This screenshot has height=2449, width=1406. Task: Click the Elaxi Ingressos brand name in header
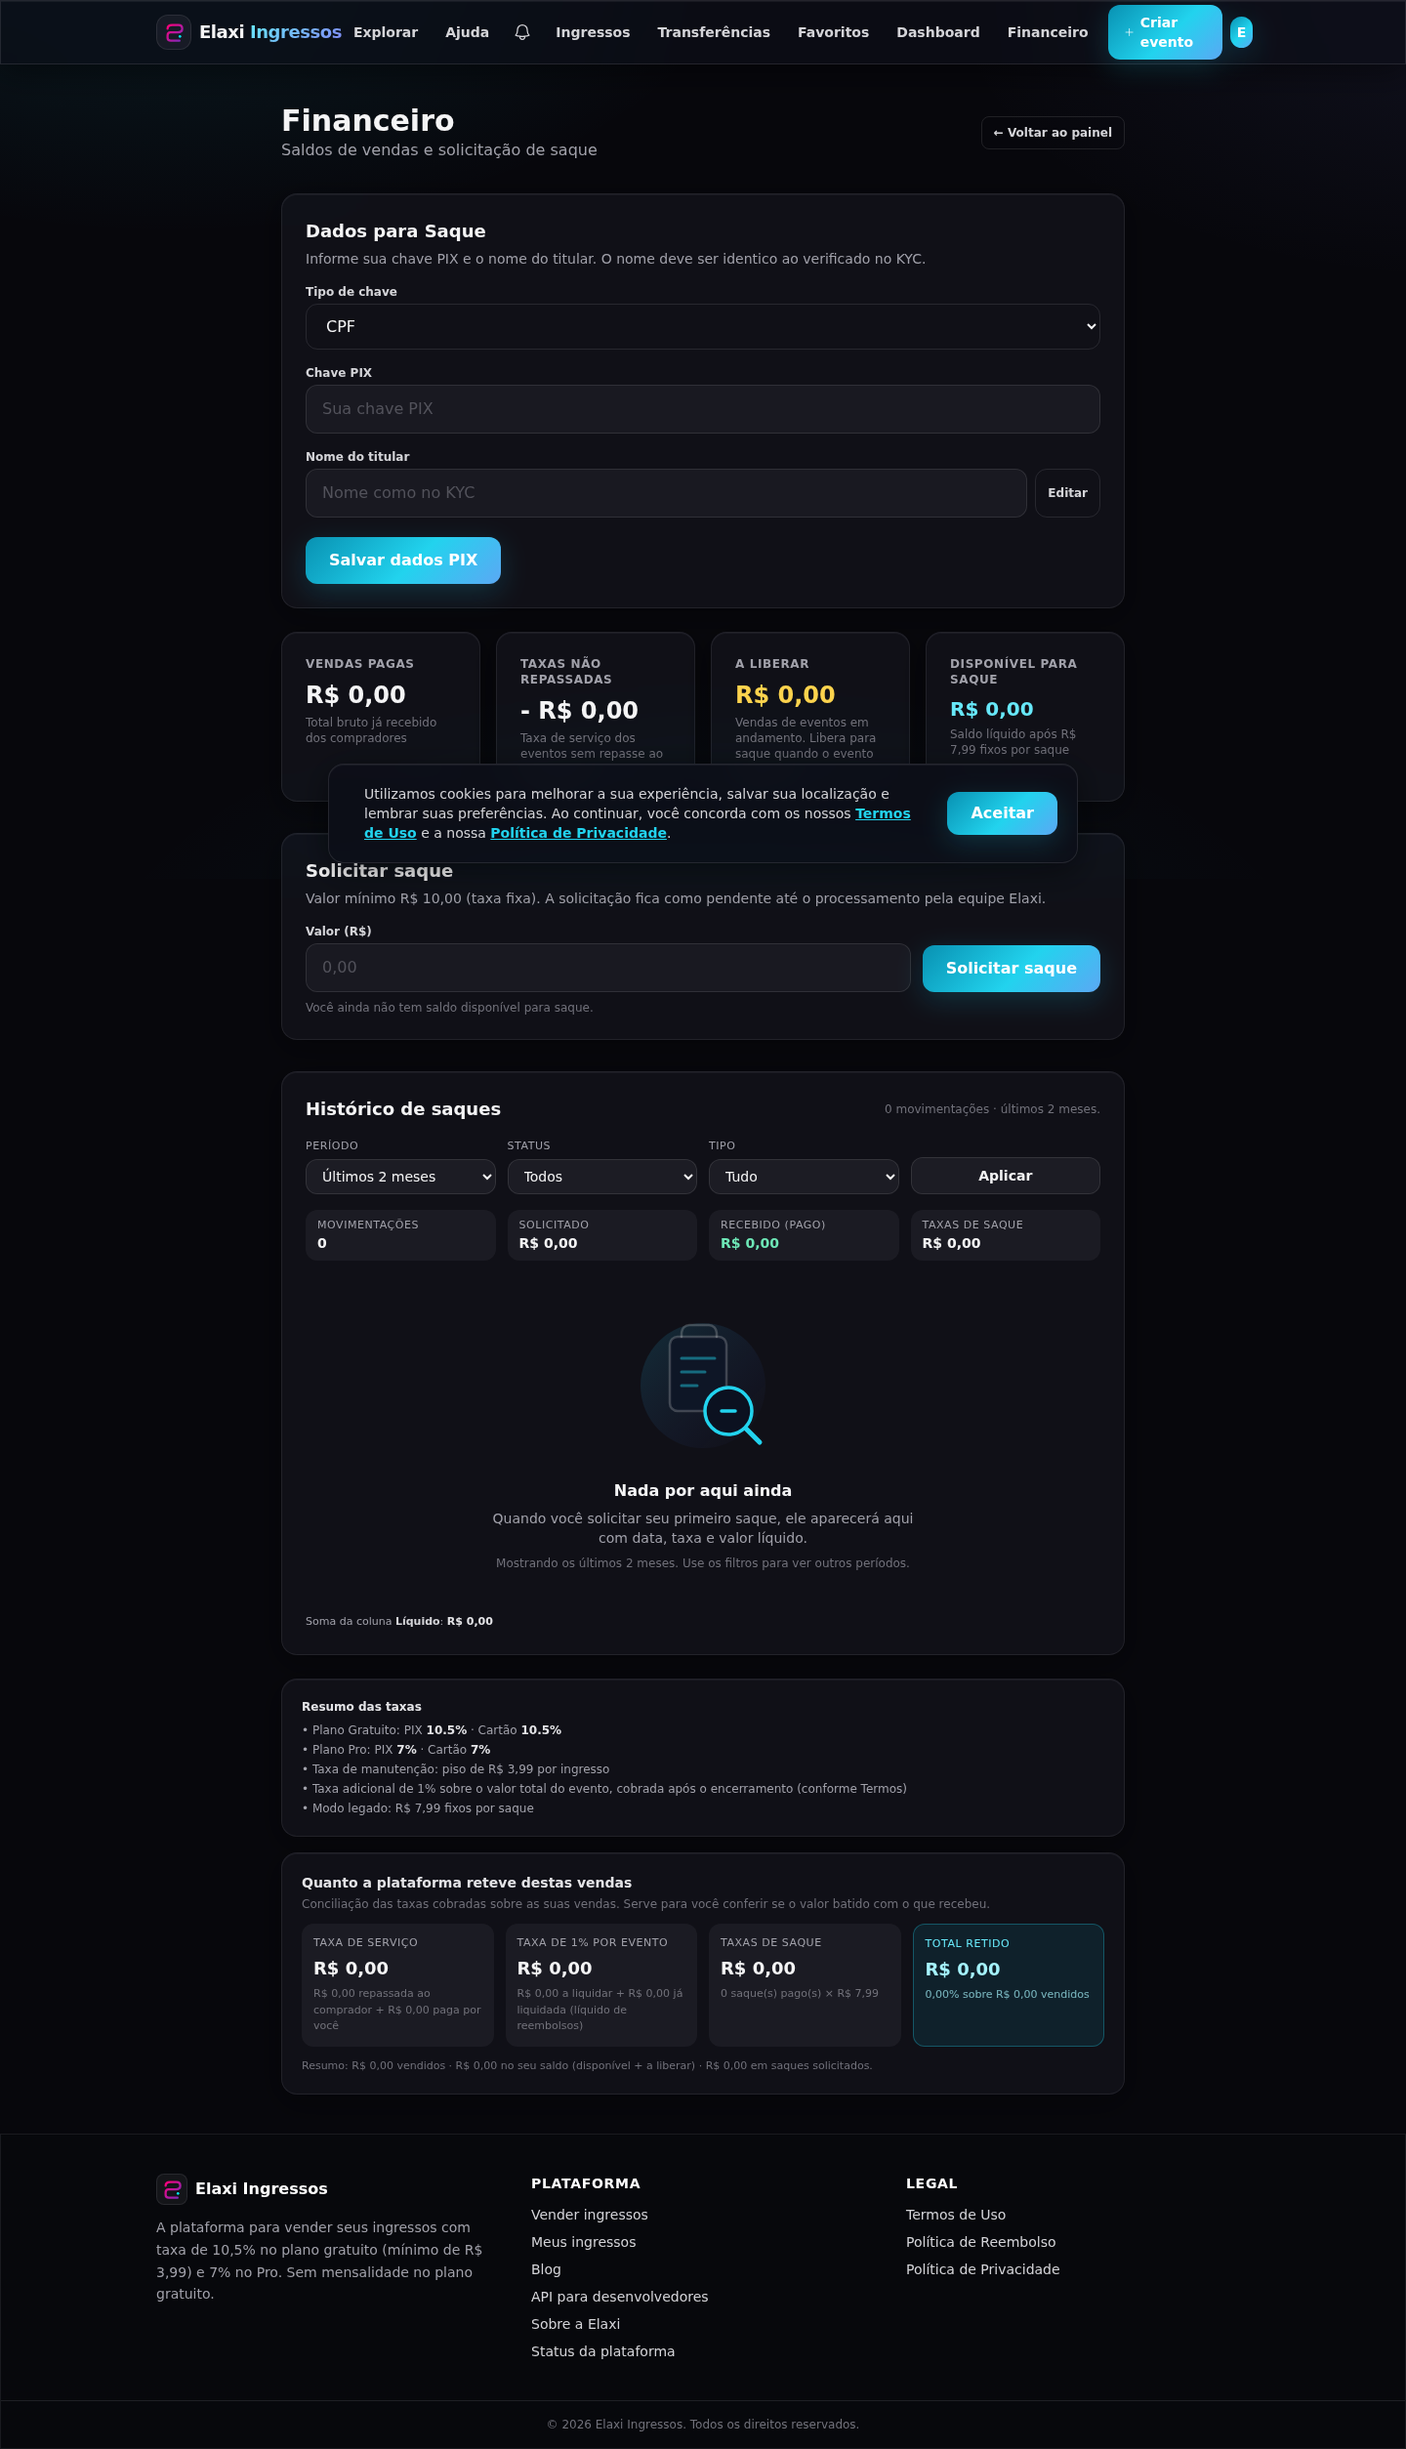tap(270, 32)
